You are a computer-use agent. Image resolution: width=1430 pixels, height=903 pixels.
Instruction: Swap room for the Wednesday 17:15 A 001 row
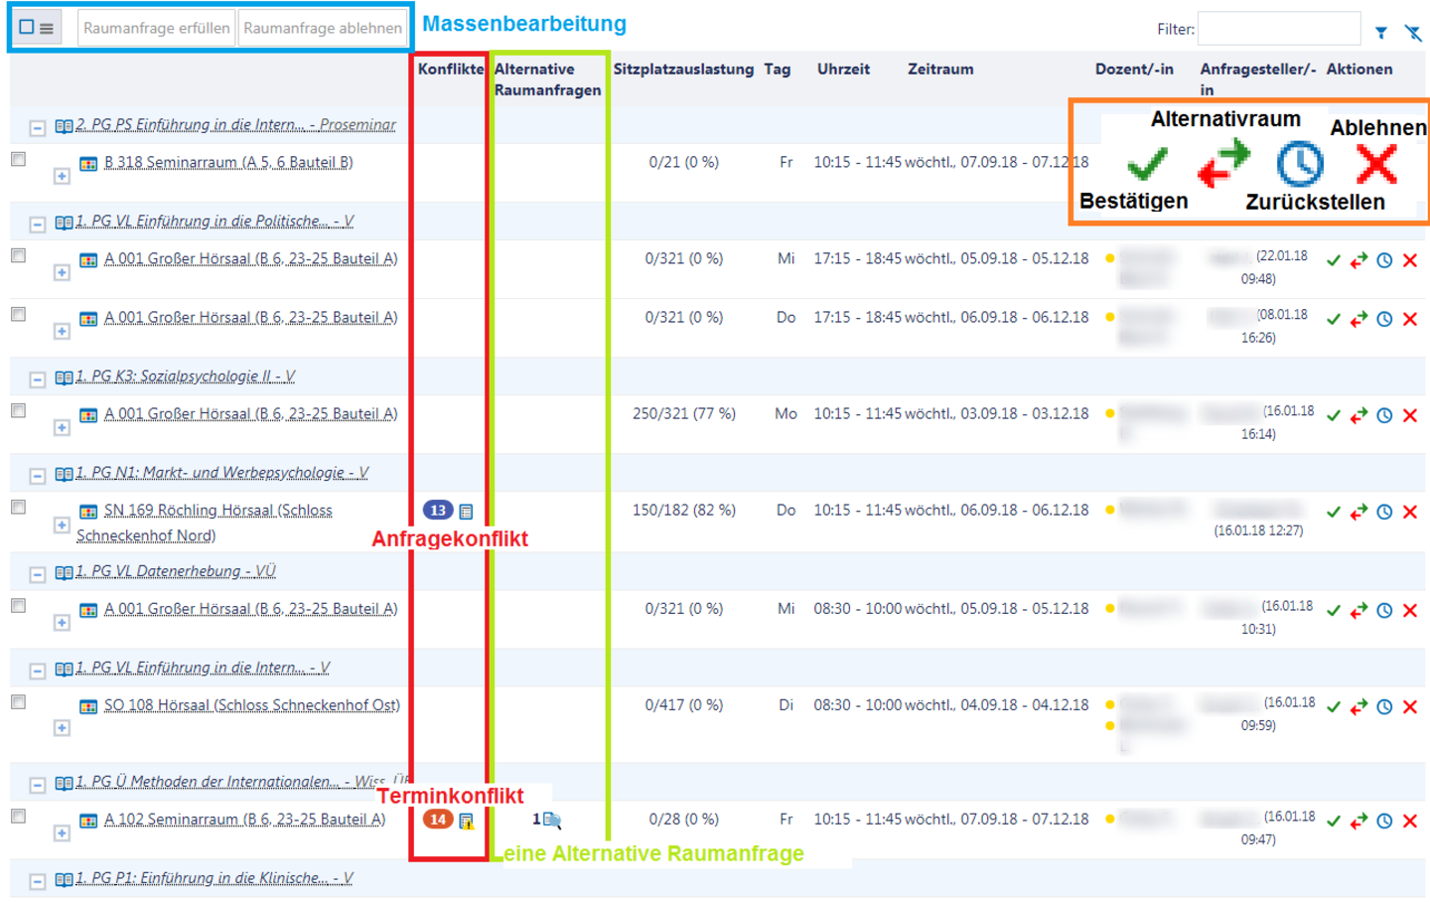(x=1358, y=260)
